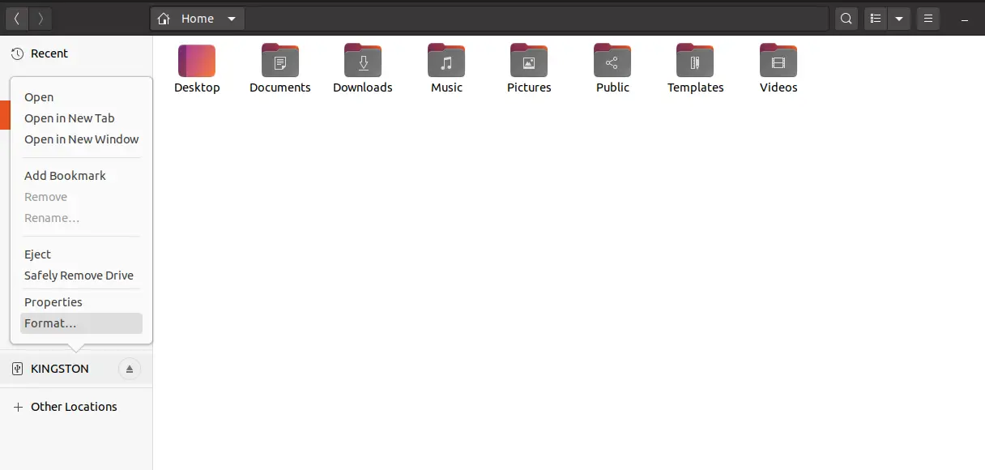The width and height of the screenshot is (985, 470).
Task: Open Other Locations in the sidebar
Action: point(73,406)
